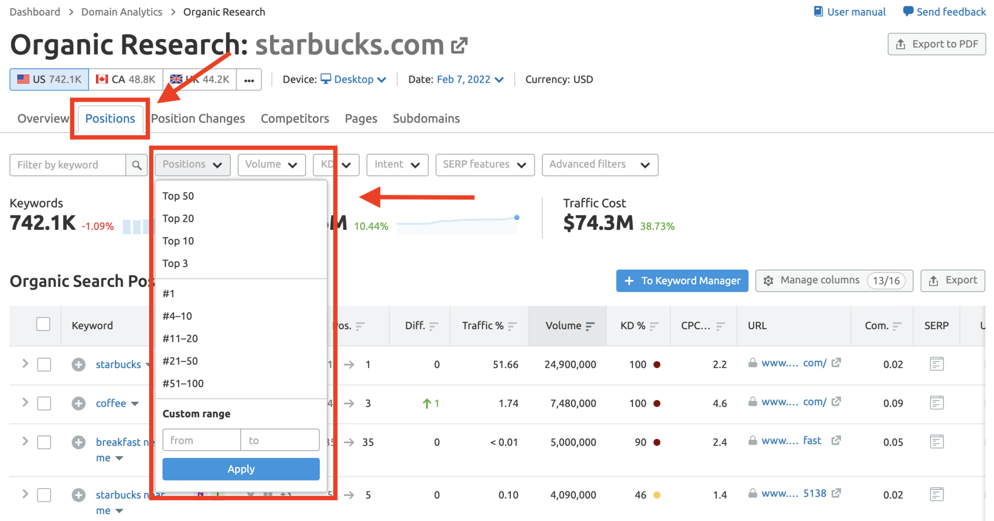Toggle select-all checkbox in table header
The height and width of the screenshot is (521, 994).
(x=43, y=324)
